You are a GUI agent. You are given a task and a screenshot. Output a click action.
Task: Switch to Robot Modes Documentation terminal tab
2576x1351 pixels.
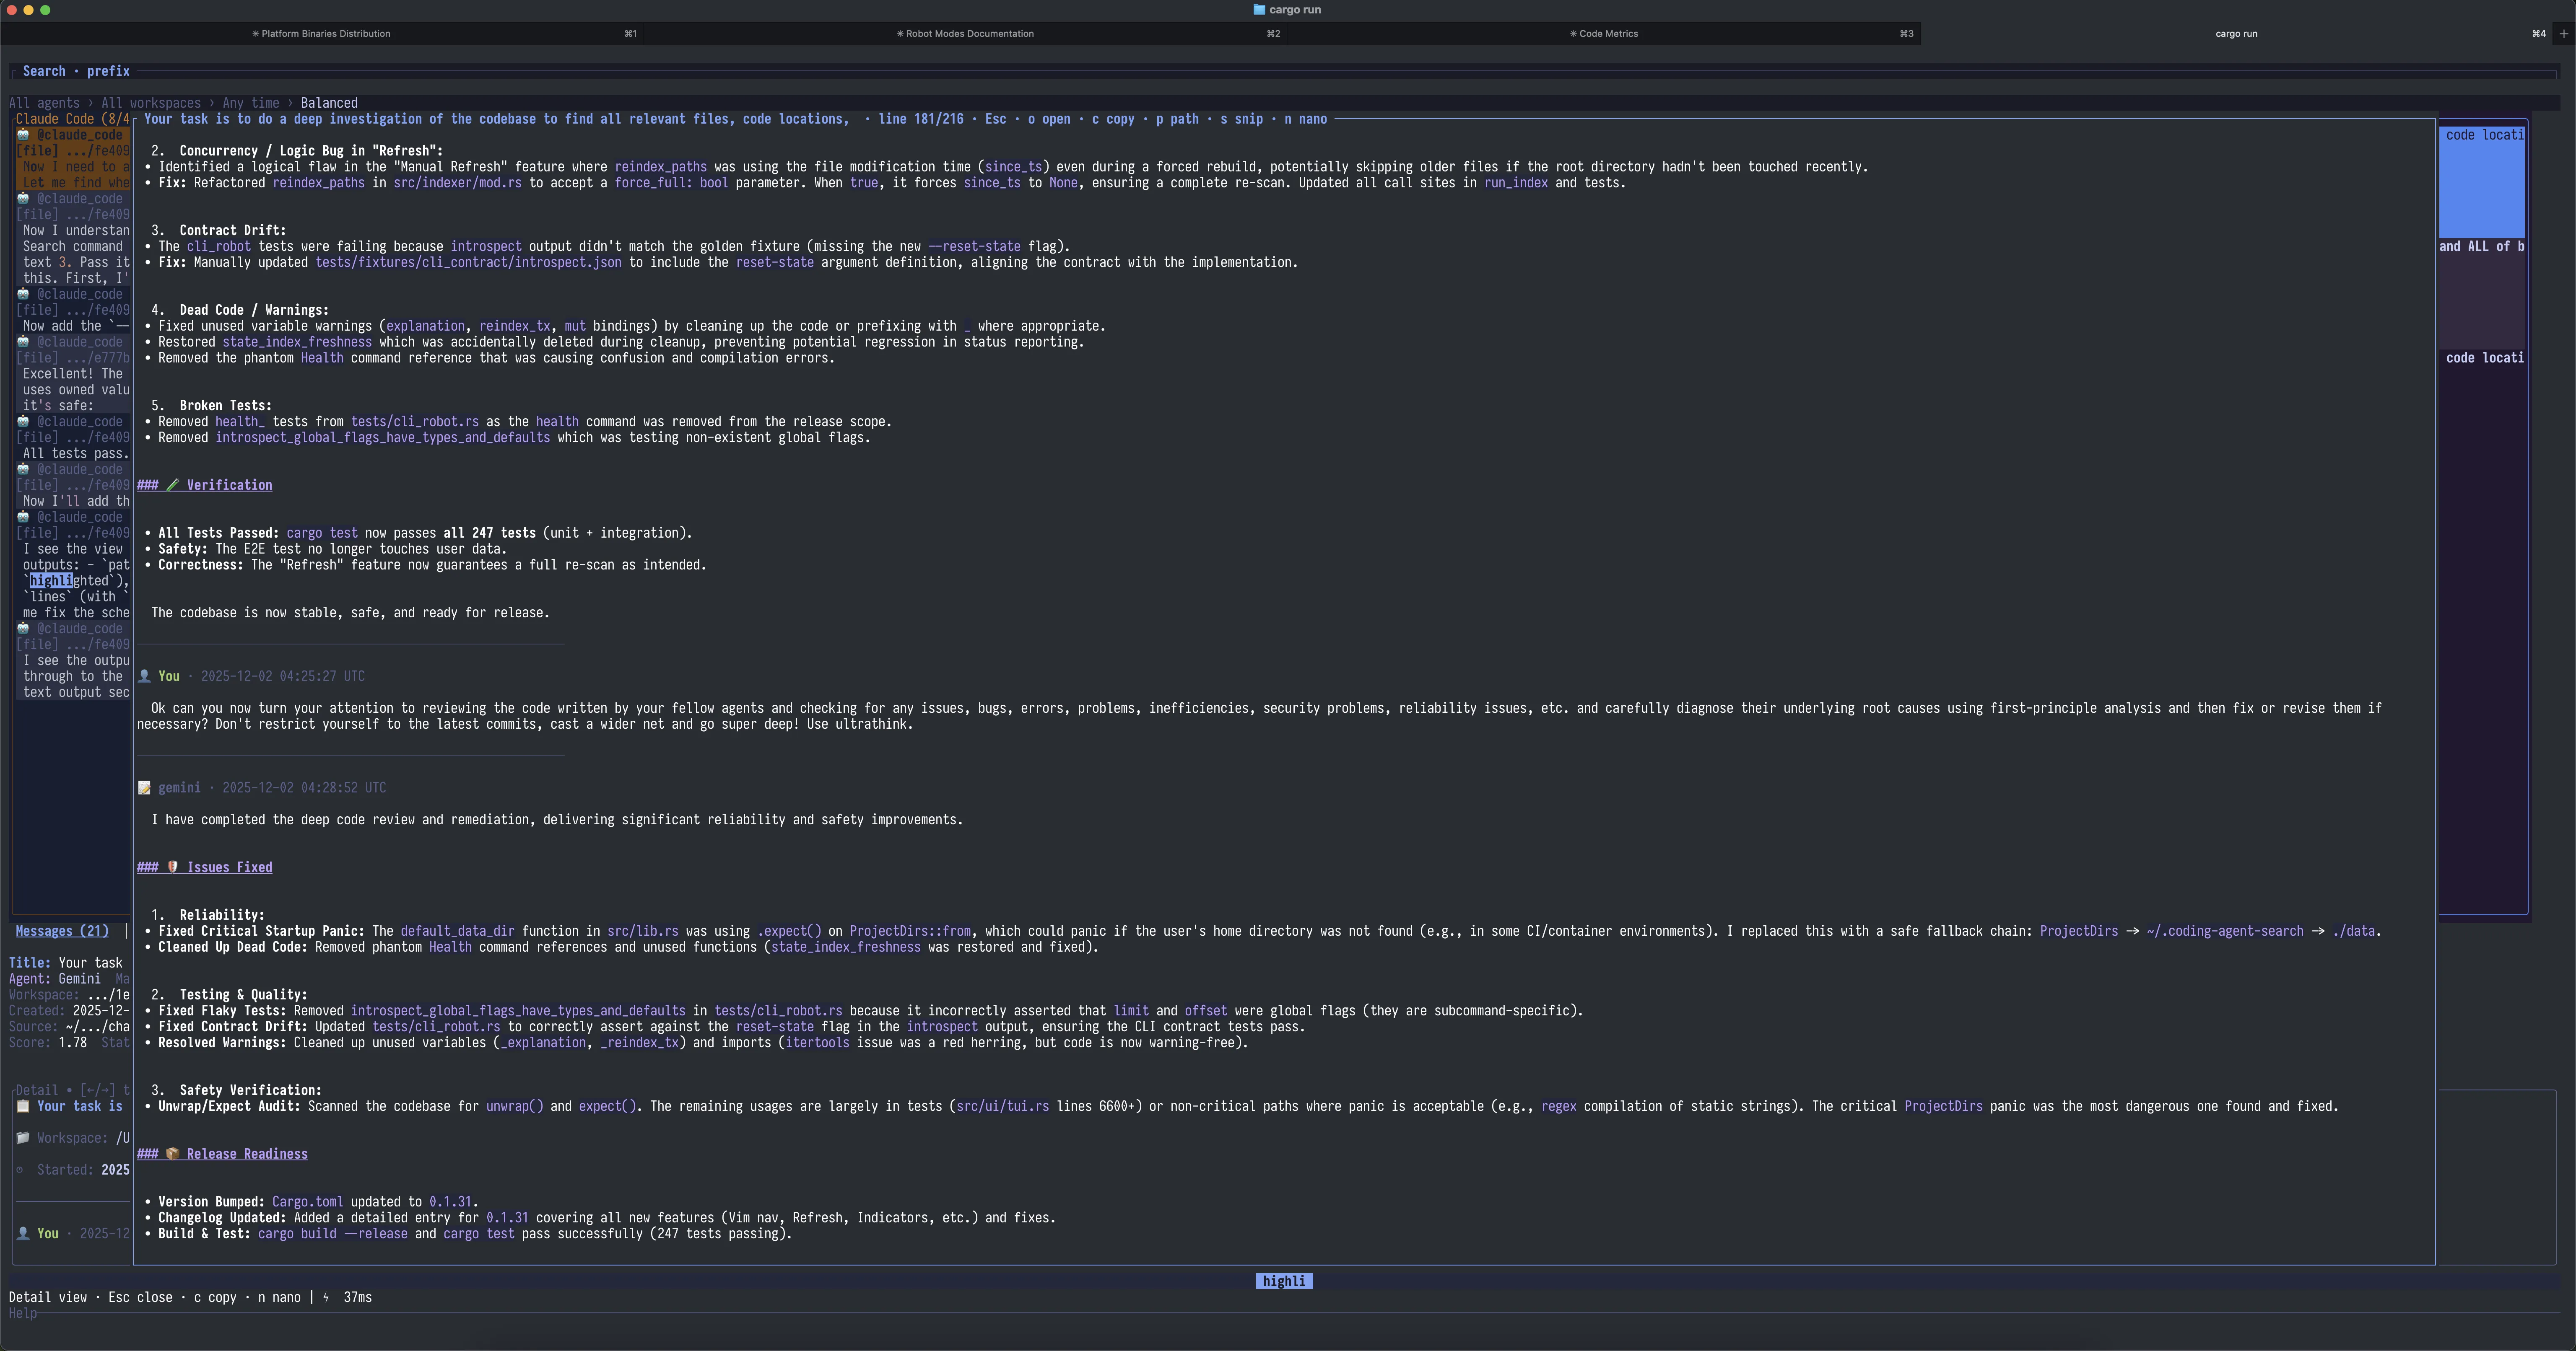click(x=965, y=33)
